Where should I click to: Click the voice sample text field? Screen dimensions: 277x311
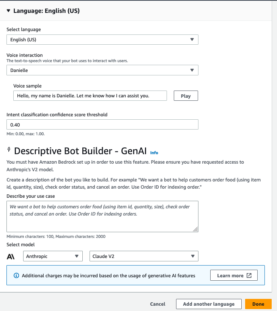point(90,96)
